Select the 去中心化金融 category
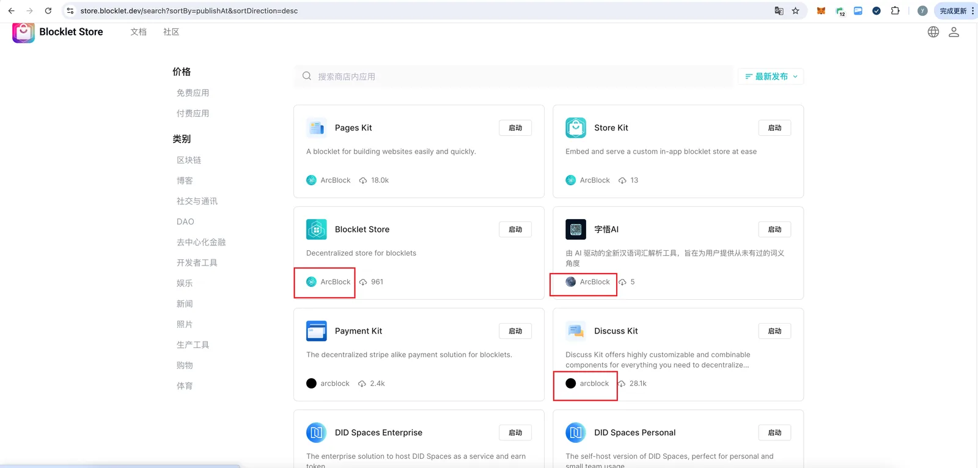This screenshot has width=978, height=468. (201, 242)
